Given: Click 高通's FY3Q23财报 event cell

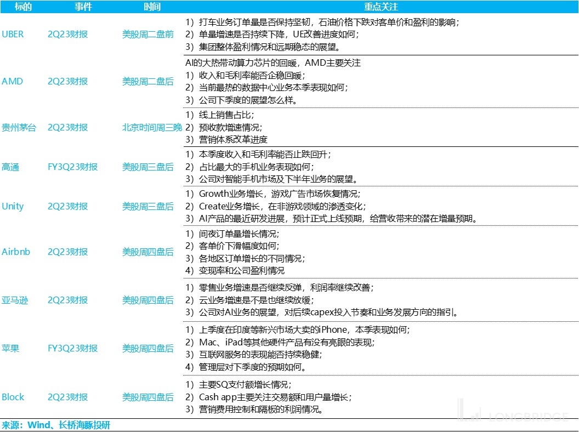Looking at the screenshot, I should coord(72,167).
